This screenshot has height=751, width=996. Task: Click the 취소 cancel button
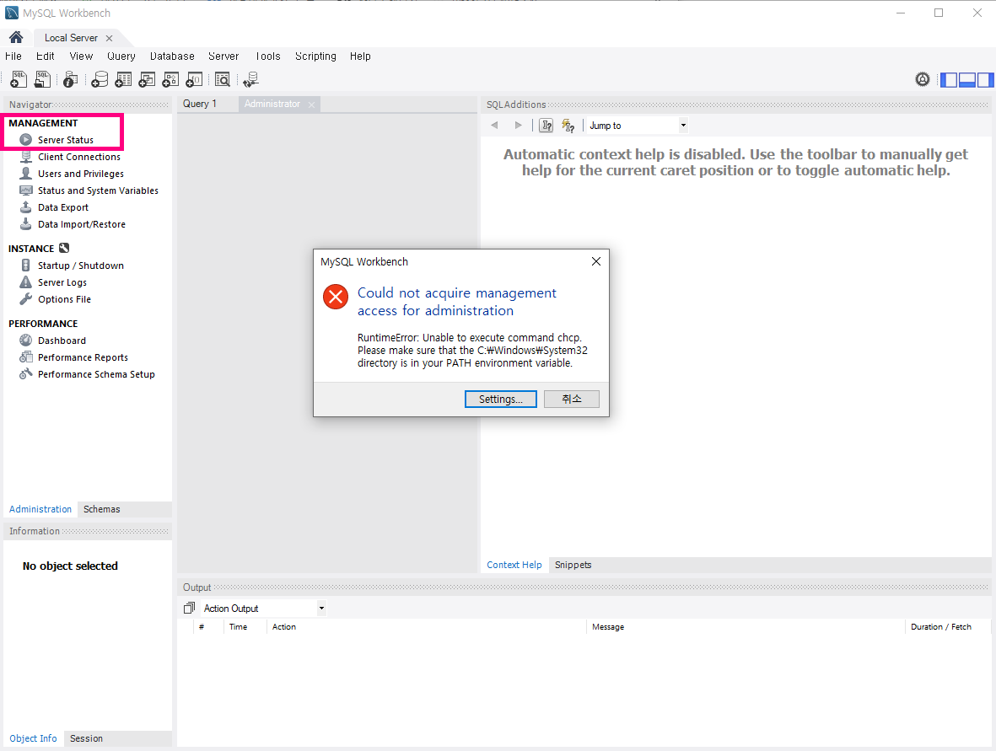point(572,399)
